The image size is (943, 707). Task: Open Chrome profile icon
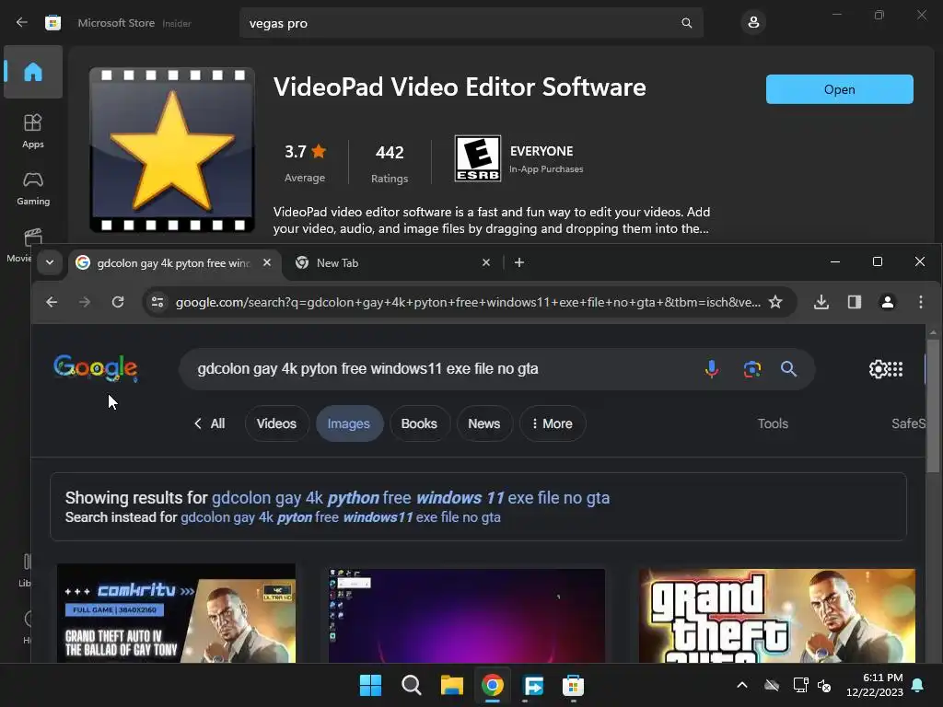(888, 302)
